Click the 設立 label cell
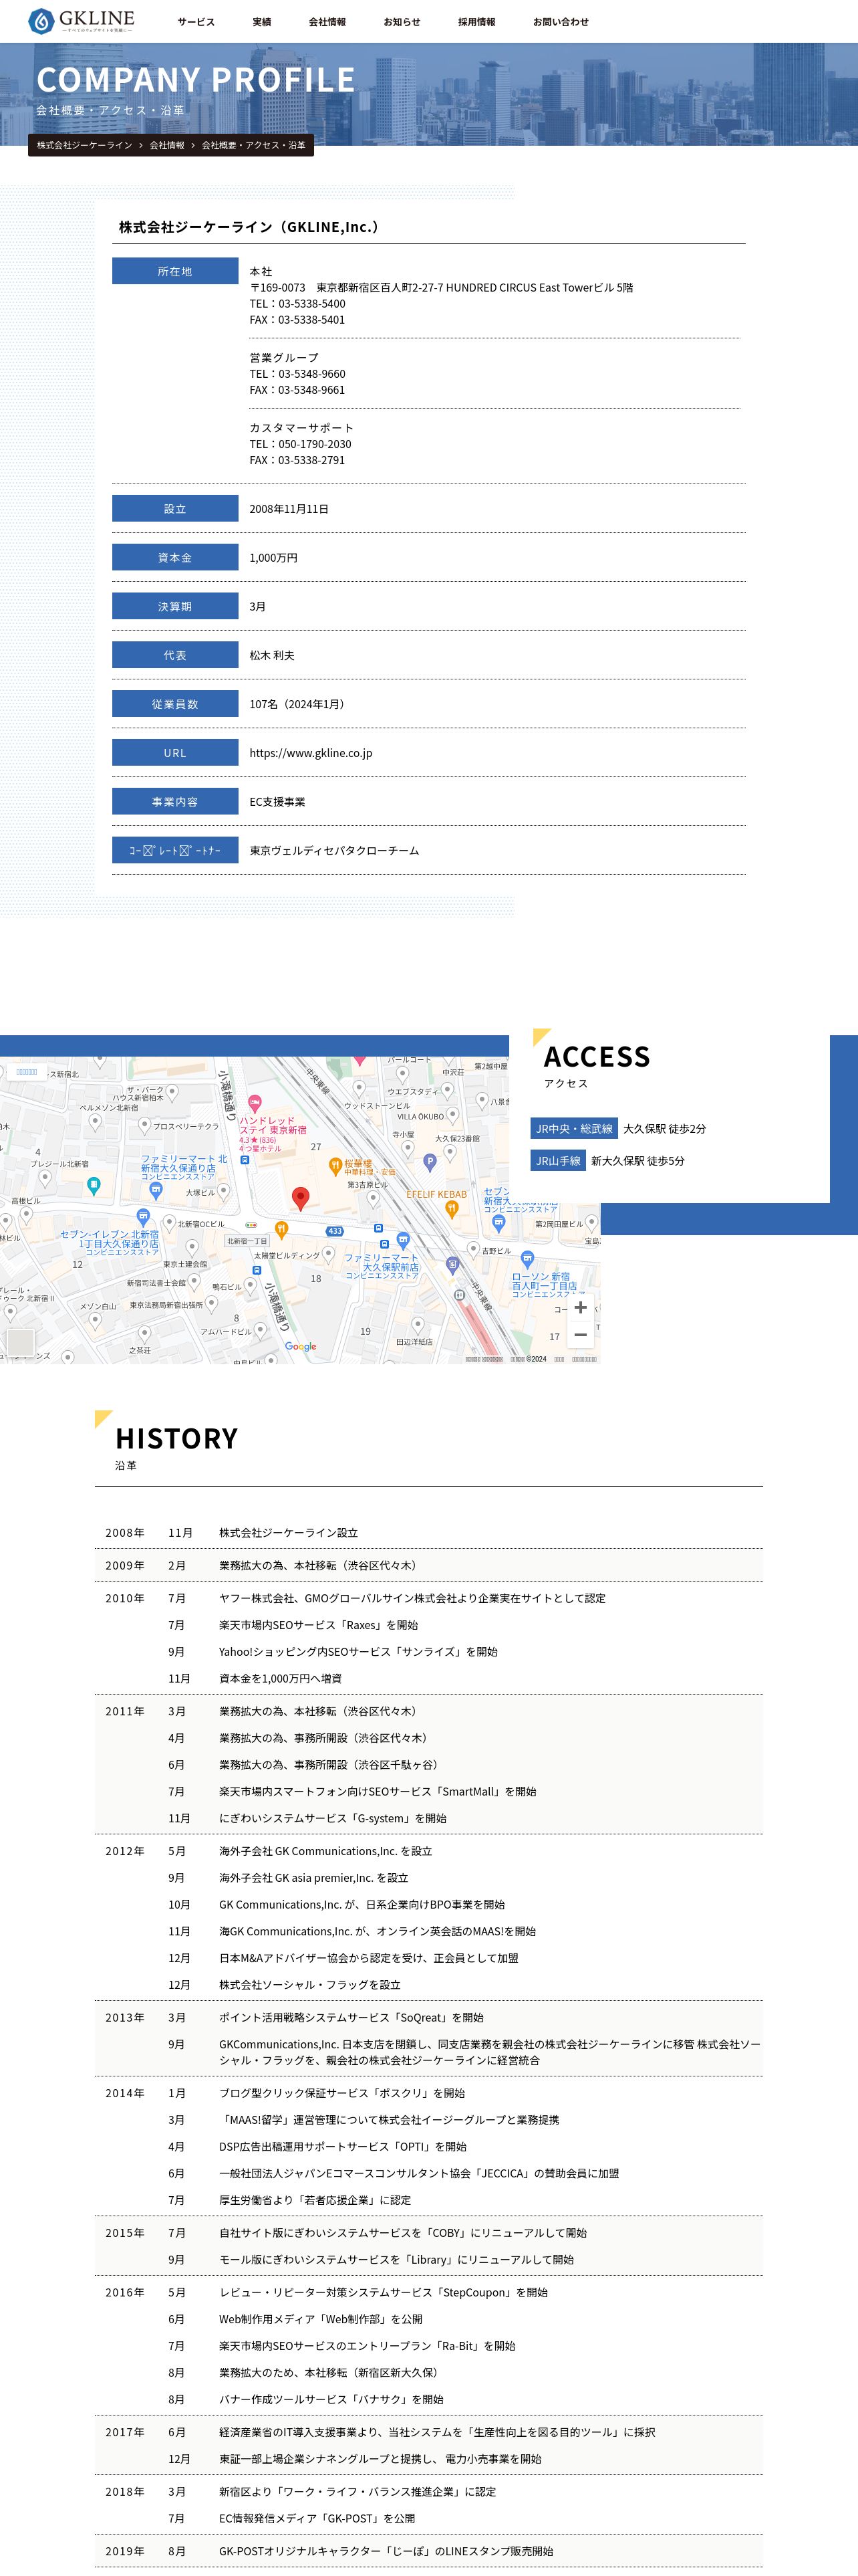Viewport: 858px width, 2576px height. pyautogui.click(x=175, y=509)
